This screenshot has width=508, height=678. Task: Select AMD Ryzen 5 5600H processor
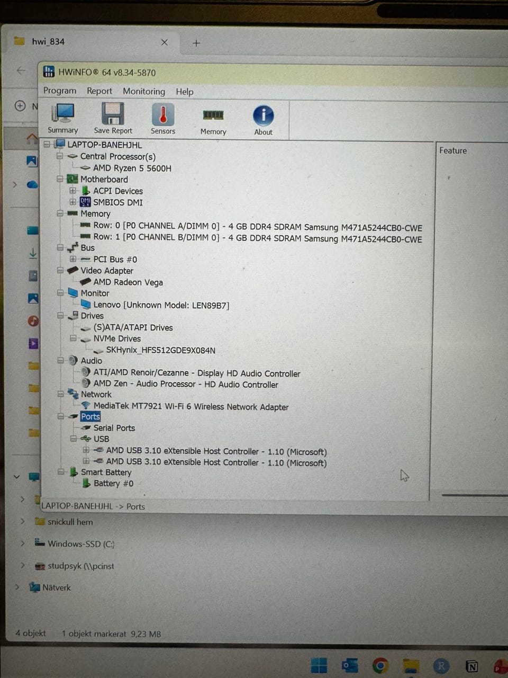(132, 168)
